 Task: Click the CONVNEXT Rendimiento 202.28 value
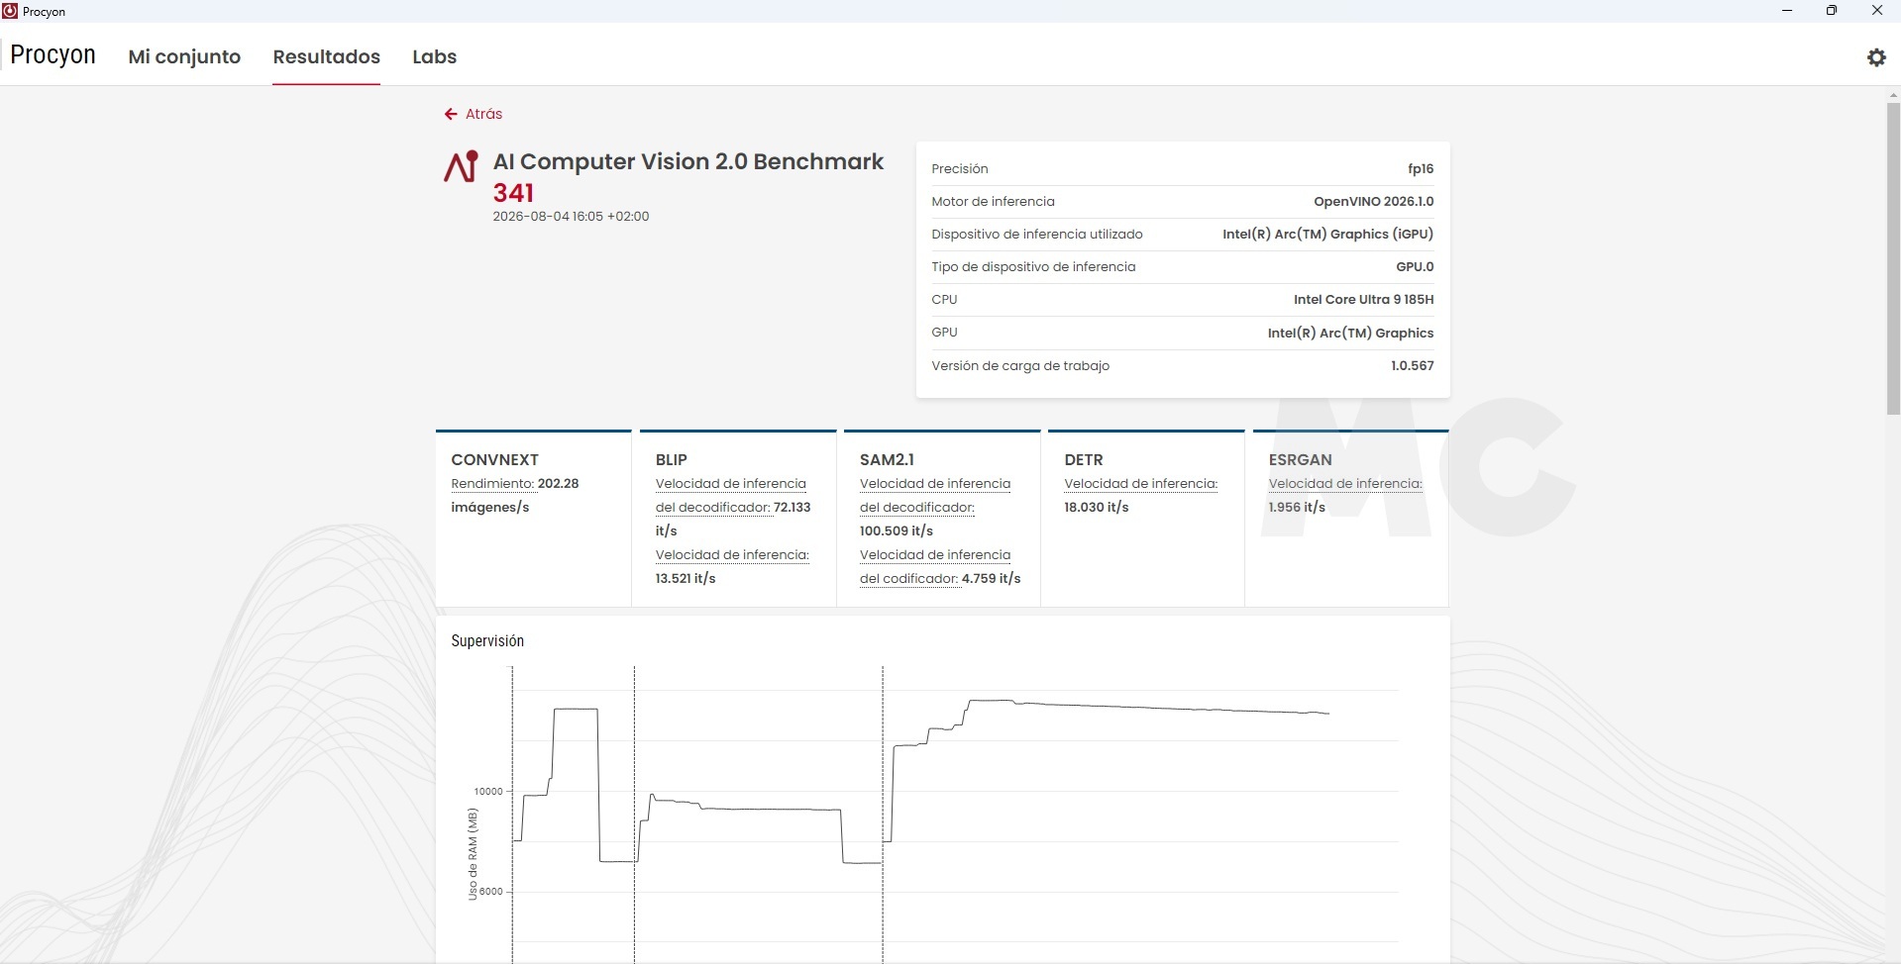(x=558, y=484)
